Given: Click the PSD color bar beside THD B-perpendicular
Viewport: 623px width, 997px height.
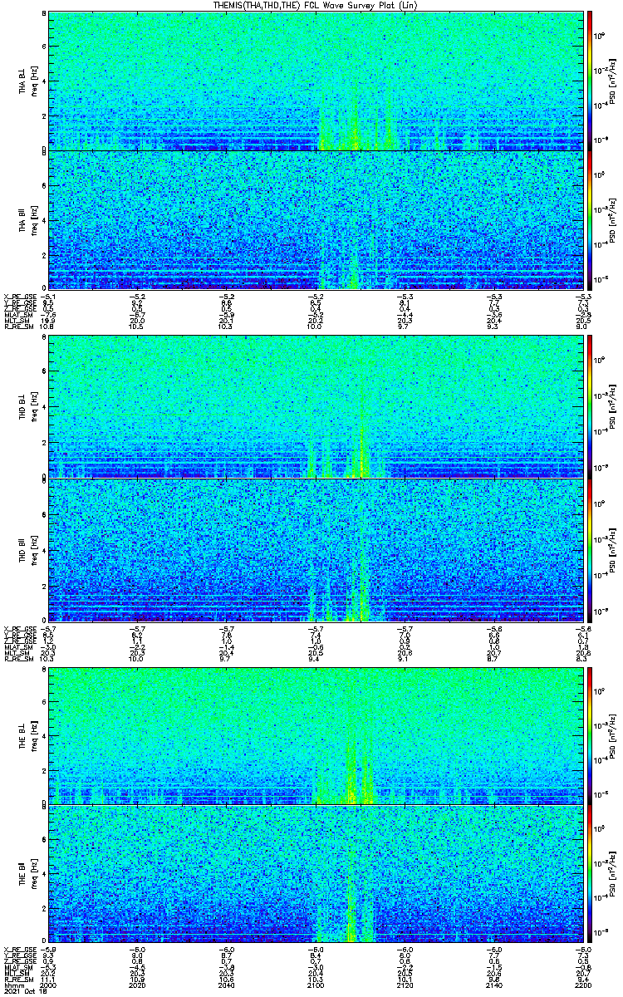Looking at the screenshot, I should pos(590,406).
